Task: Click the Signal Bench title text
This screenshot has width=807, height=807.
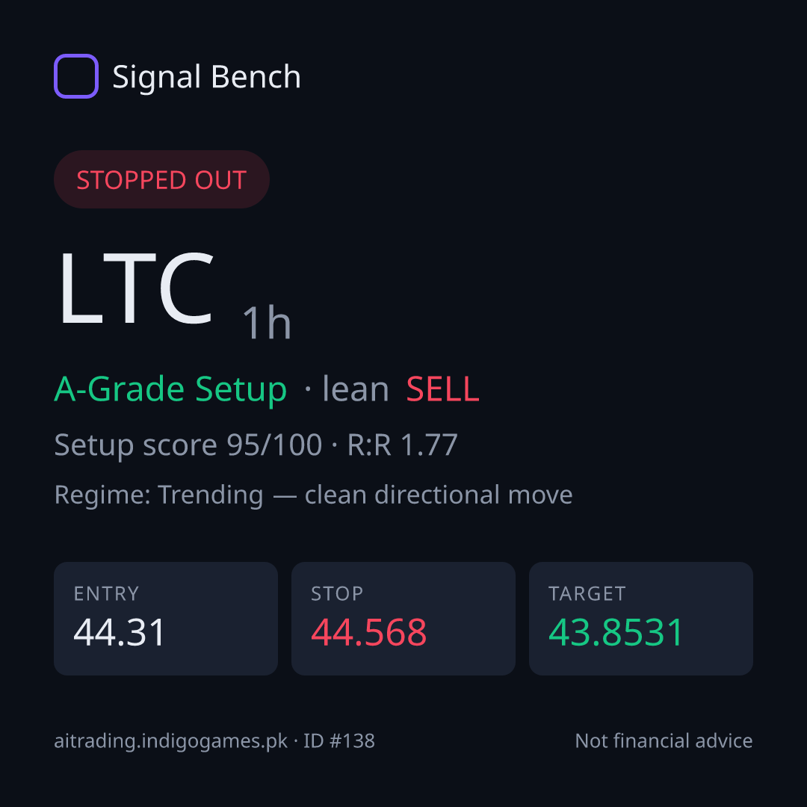Action: tap(206, 77)
